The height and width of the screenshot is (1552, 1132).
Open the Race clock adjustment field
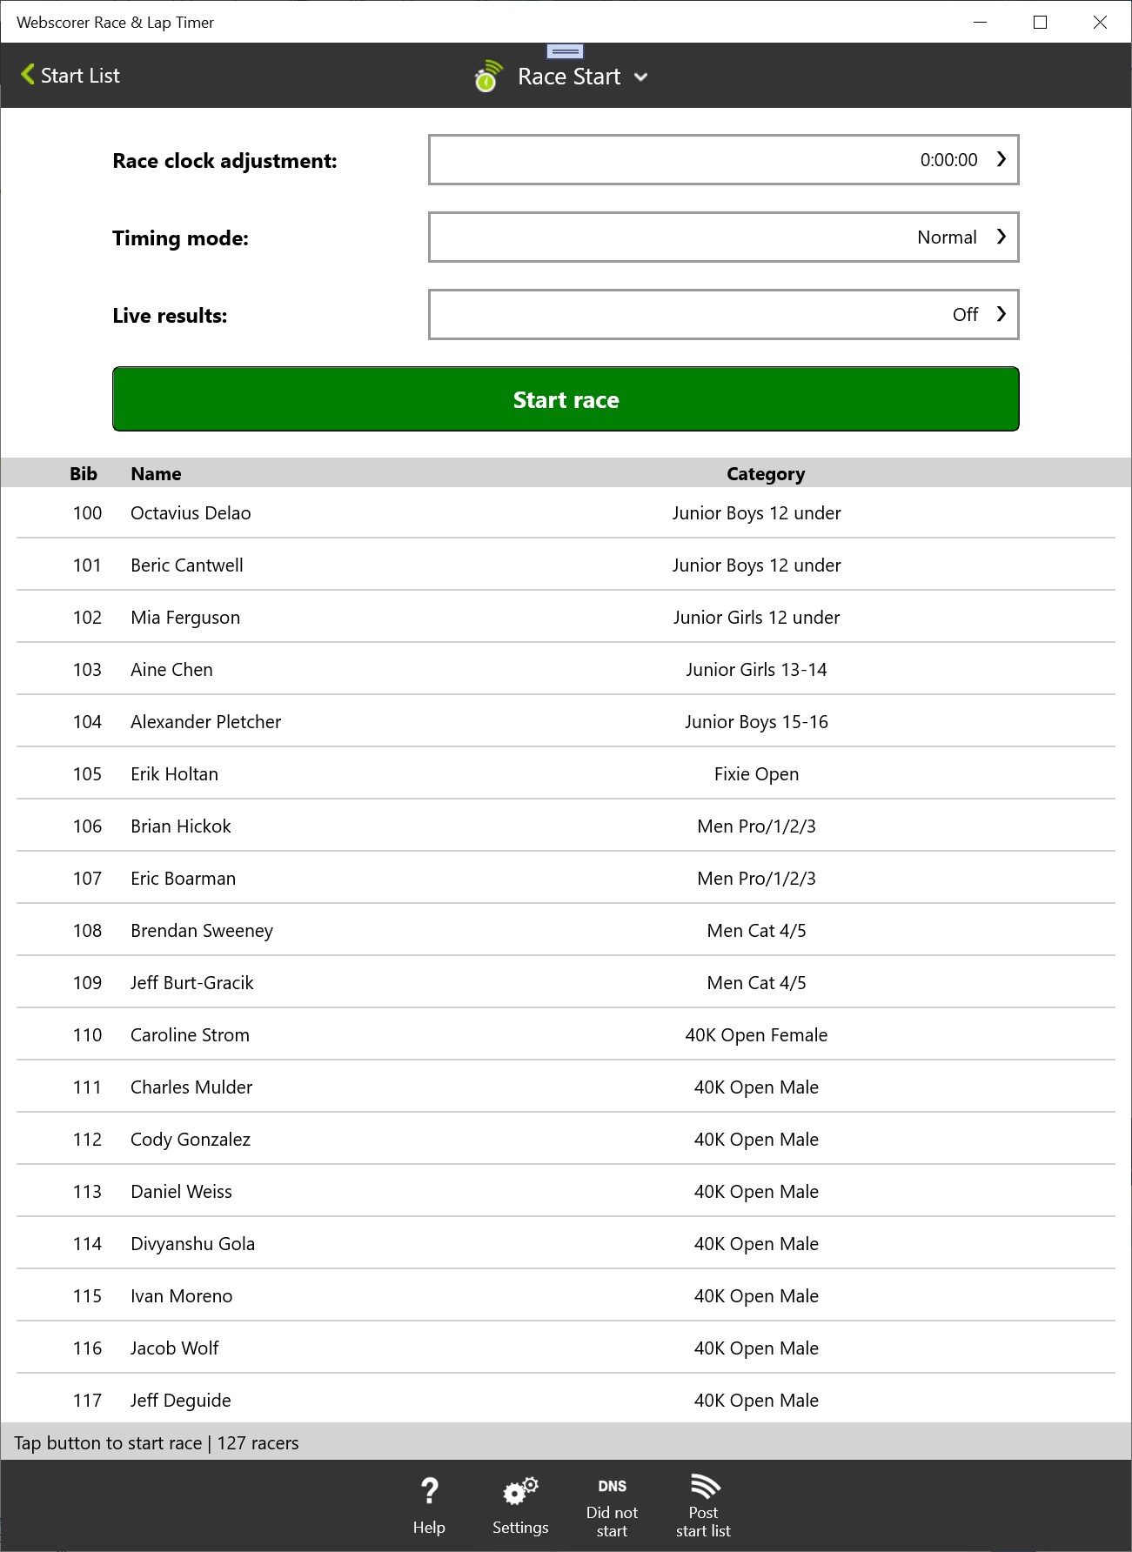coord(723,160)
